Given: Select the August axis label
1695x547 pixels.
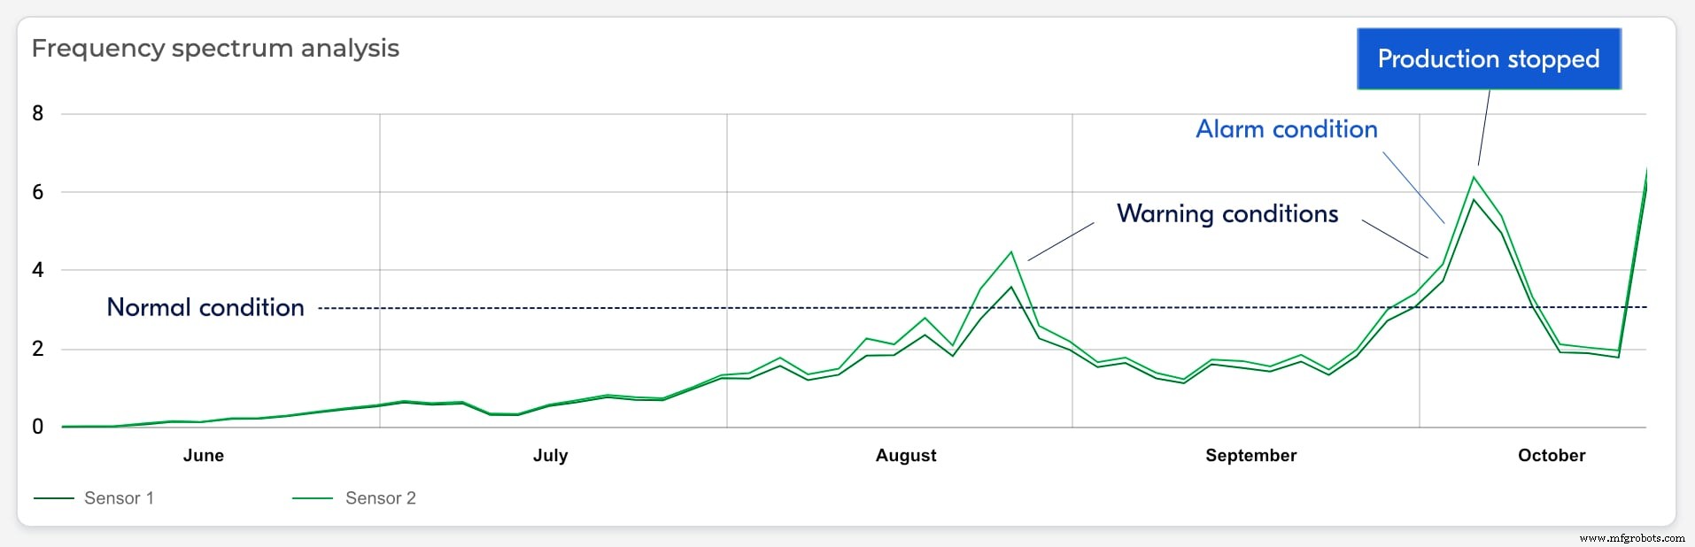Looking at the screenshot, I should coord(905,455).
